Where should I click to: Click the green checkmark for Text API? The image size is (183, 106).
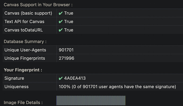(x=60, y=21)
